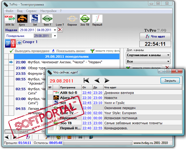Click the Что идет button
Screen dimensions: 186x149
tap(155, 36)
